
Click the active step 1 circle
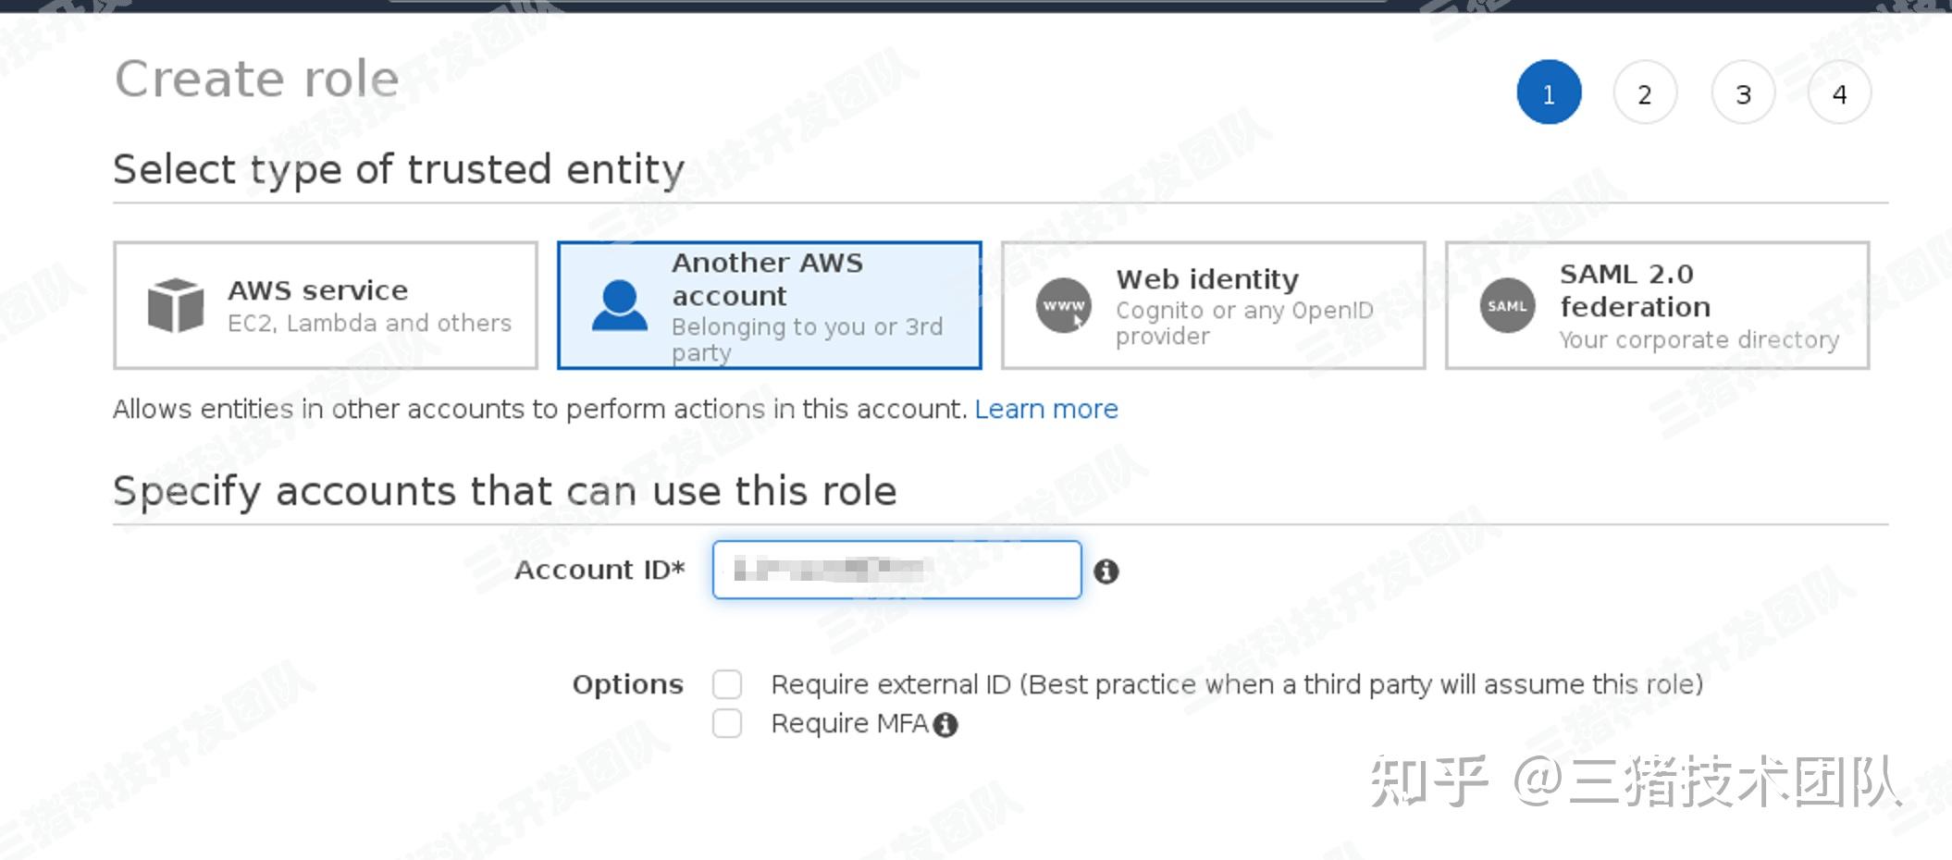point(1549,93)
